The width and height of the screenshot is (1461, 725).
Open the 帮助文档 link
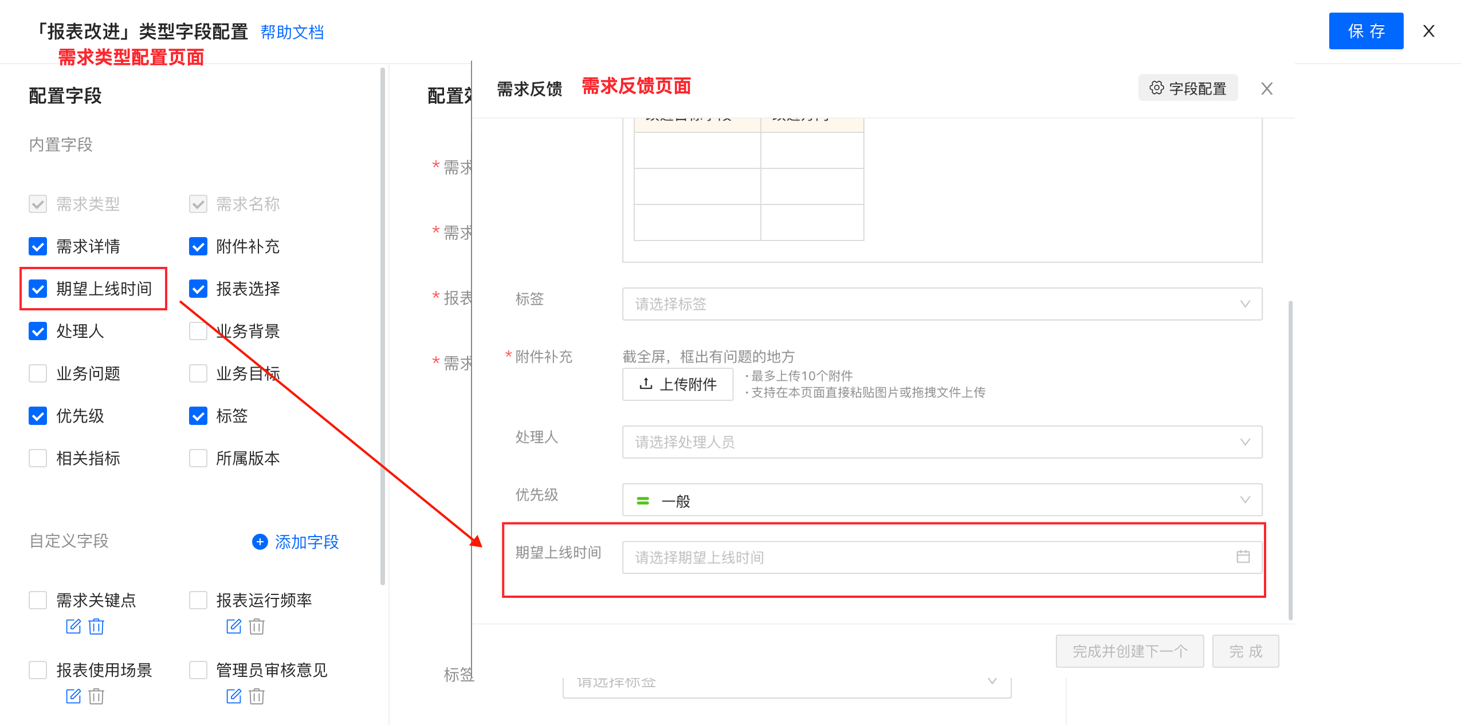[292, 32]
